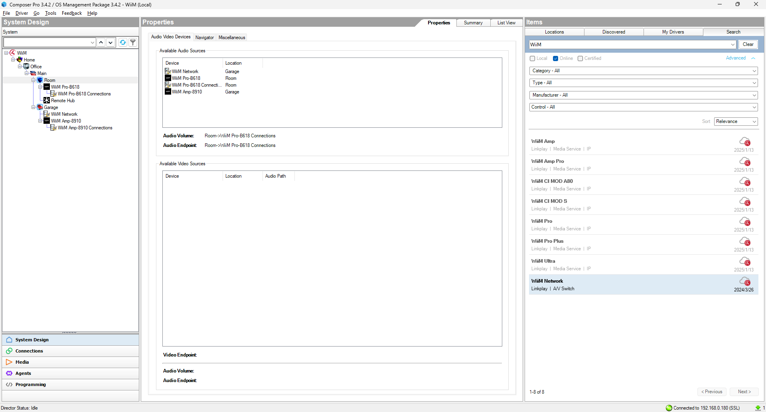Image resolution: width=766 pixels, height=412 pixels.
Task: Click the filter funnel icon in System Design
Action: (x=133, y=42)
